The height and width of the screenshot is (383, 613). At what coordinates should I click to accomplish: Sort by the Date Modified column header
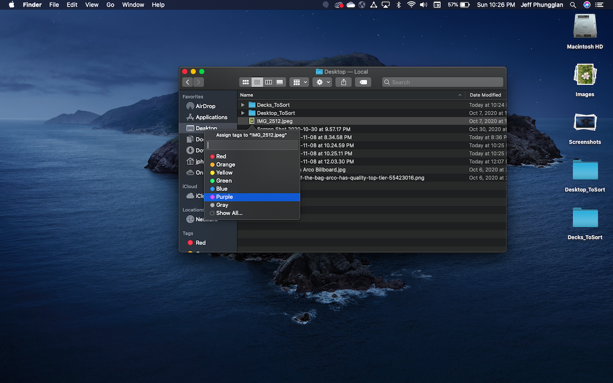click(x=485, y=95)
